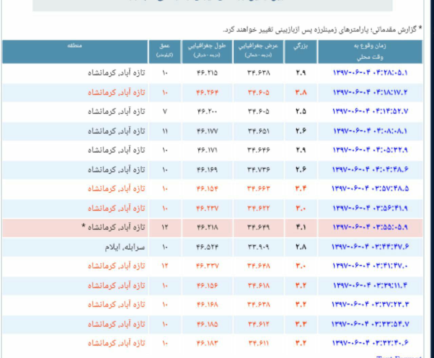Click the 'منطقه' region column header

pyautogui.click(x=75, y=46)
